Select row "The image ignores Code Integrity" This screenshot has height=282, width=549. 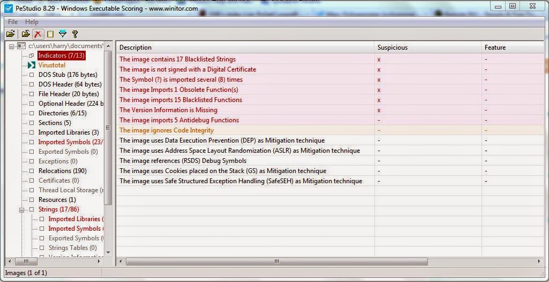[x=330, y=130]
